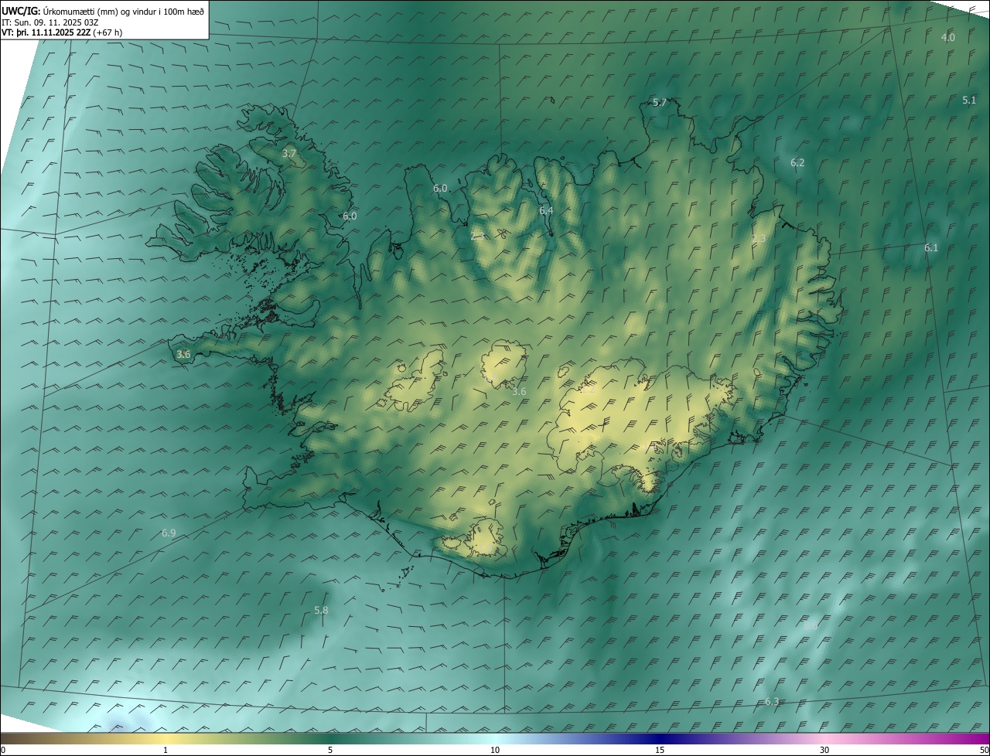Pick the dark blue colorbar segment near 15
The image size is (990, 756).
click(660, 739)
